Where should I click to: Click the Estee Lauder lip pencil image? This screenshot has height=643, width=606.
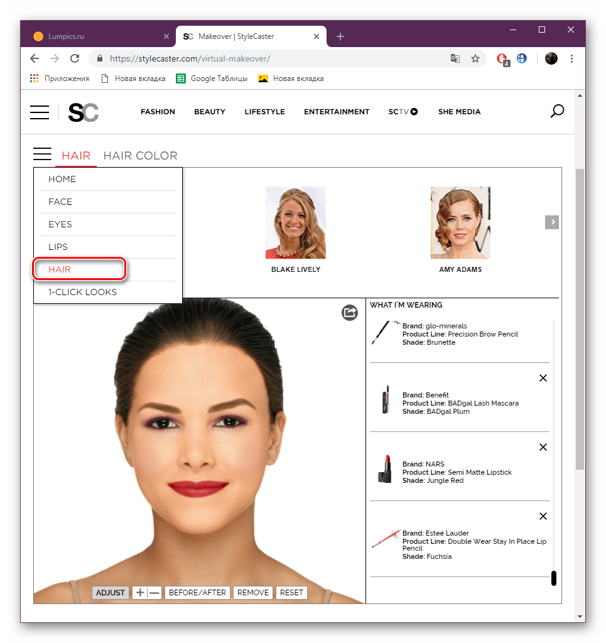coord(386,538)
